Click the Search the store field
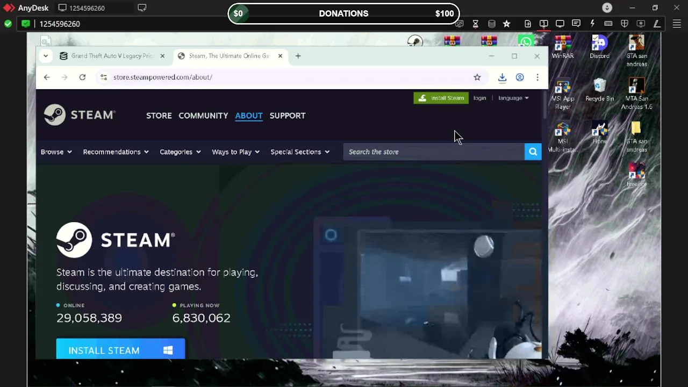 click(434, 152)
